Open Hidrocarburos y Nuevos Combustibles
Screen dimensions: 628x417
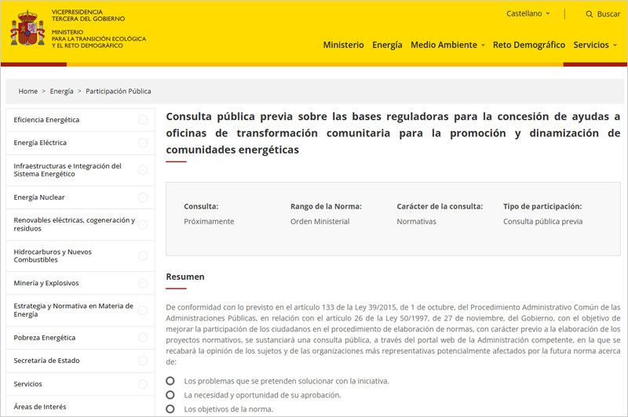(53, 256)
